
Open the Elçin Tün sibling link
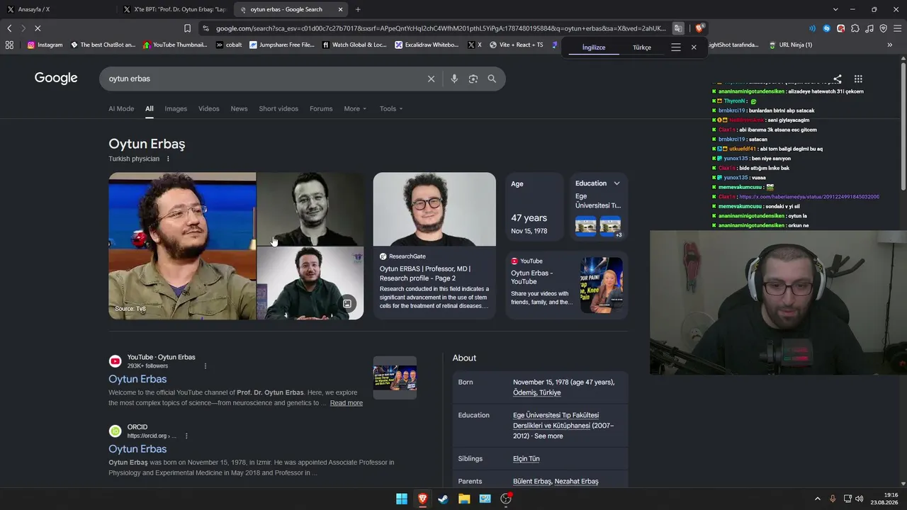click(x=526, y=459)
